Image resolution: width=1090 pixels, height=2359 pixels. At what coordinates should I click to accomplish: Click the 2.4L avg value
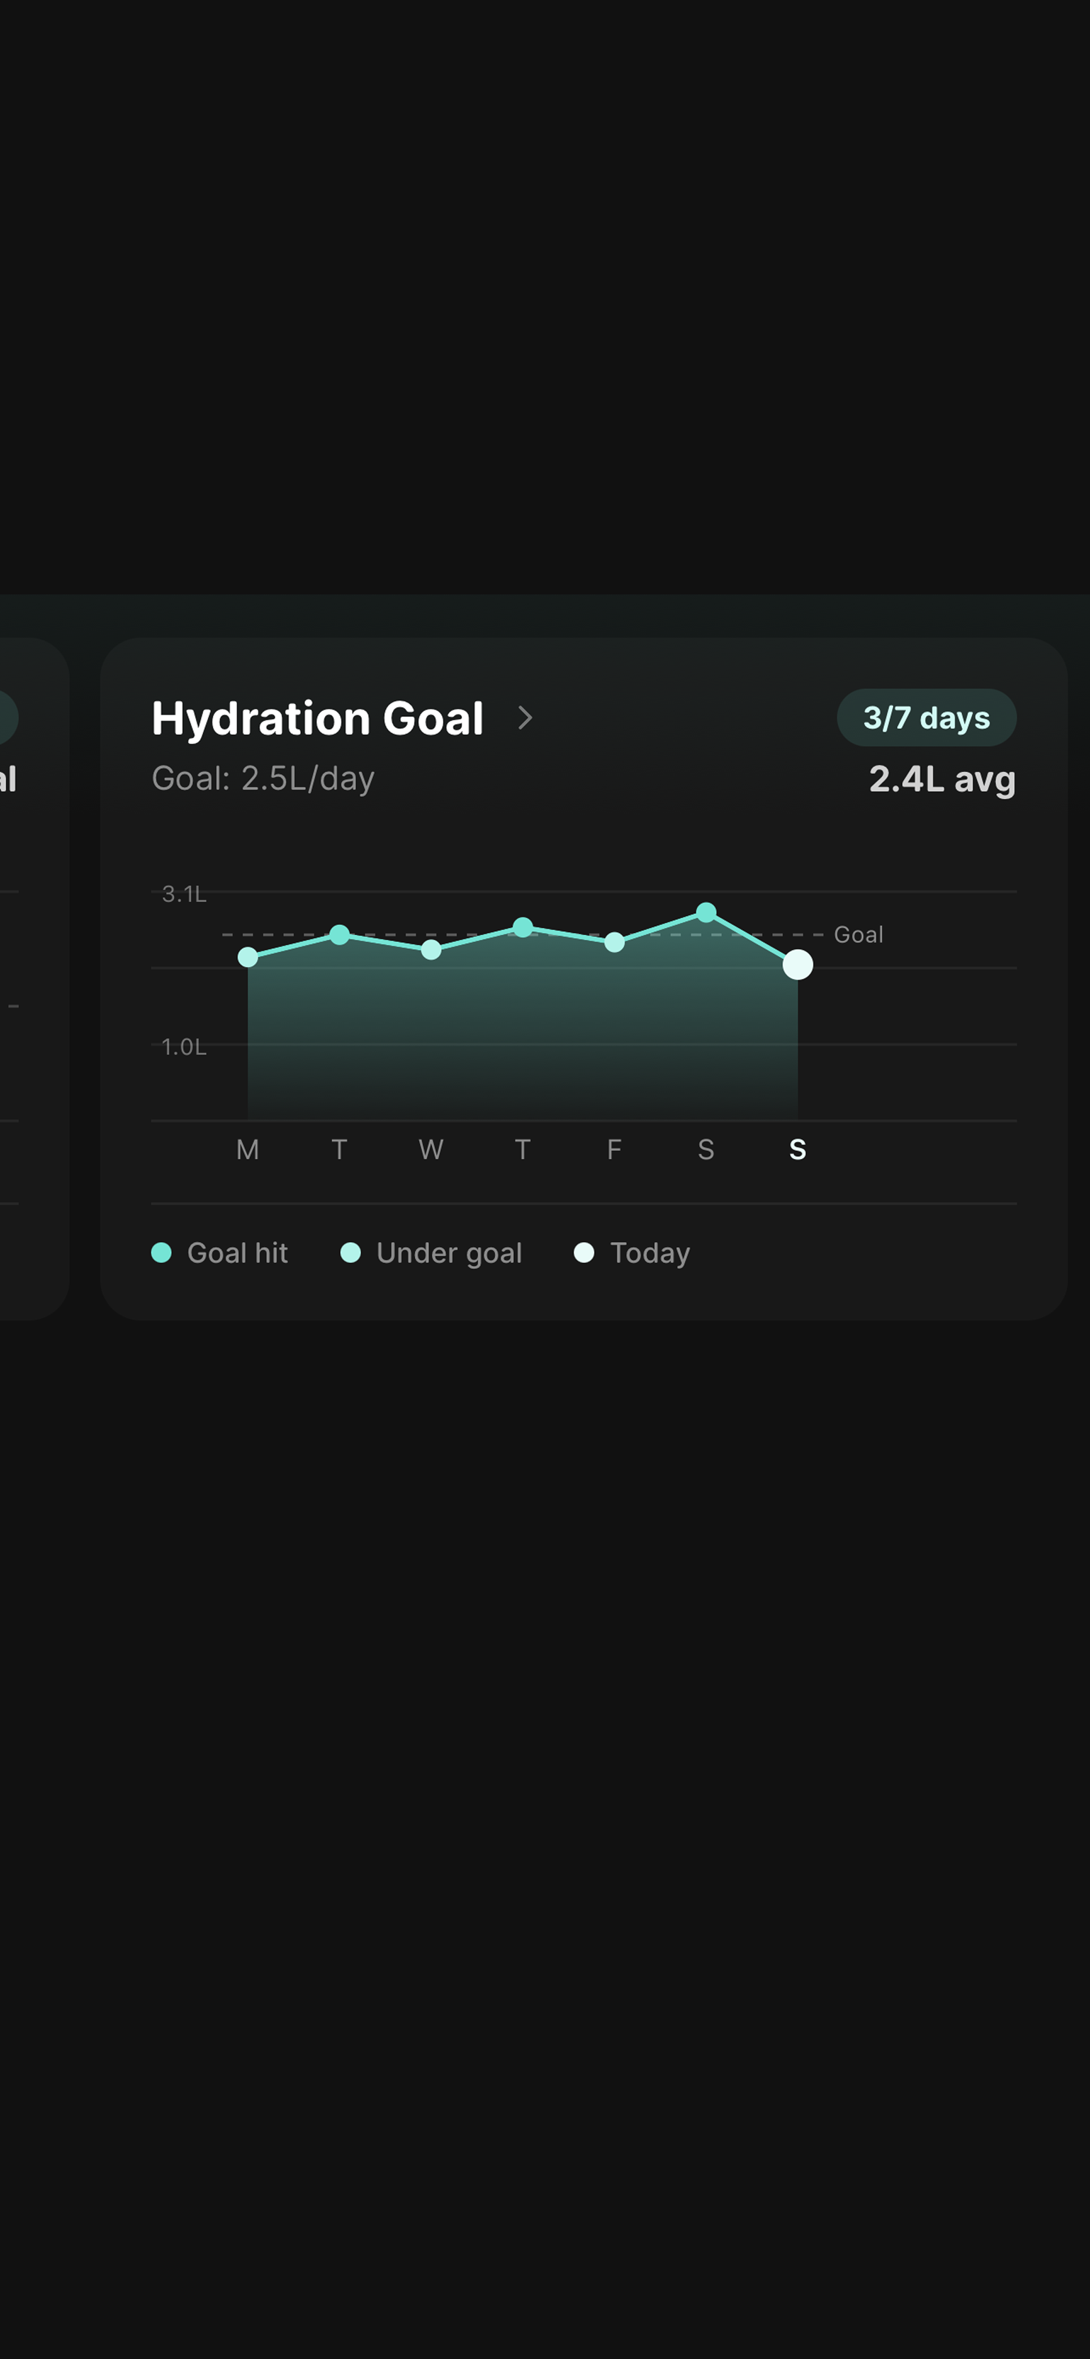click(x=941, y=780)
